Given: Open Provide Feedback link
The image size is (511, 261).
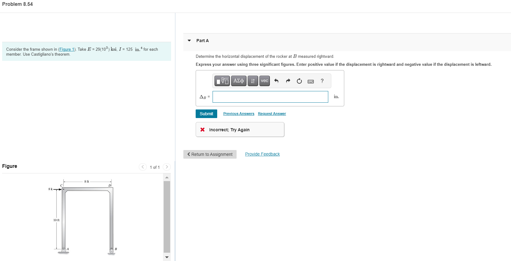Looking at the screenshot, I should point(262,154).
